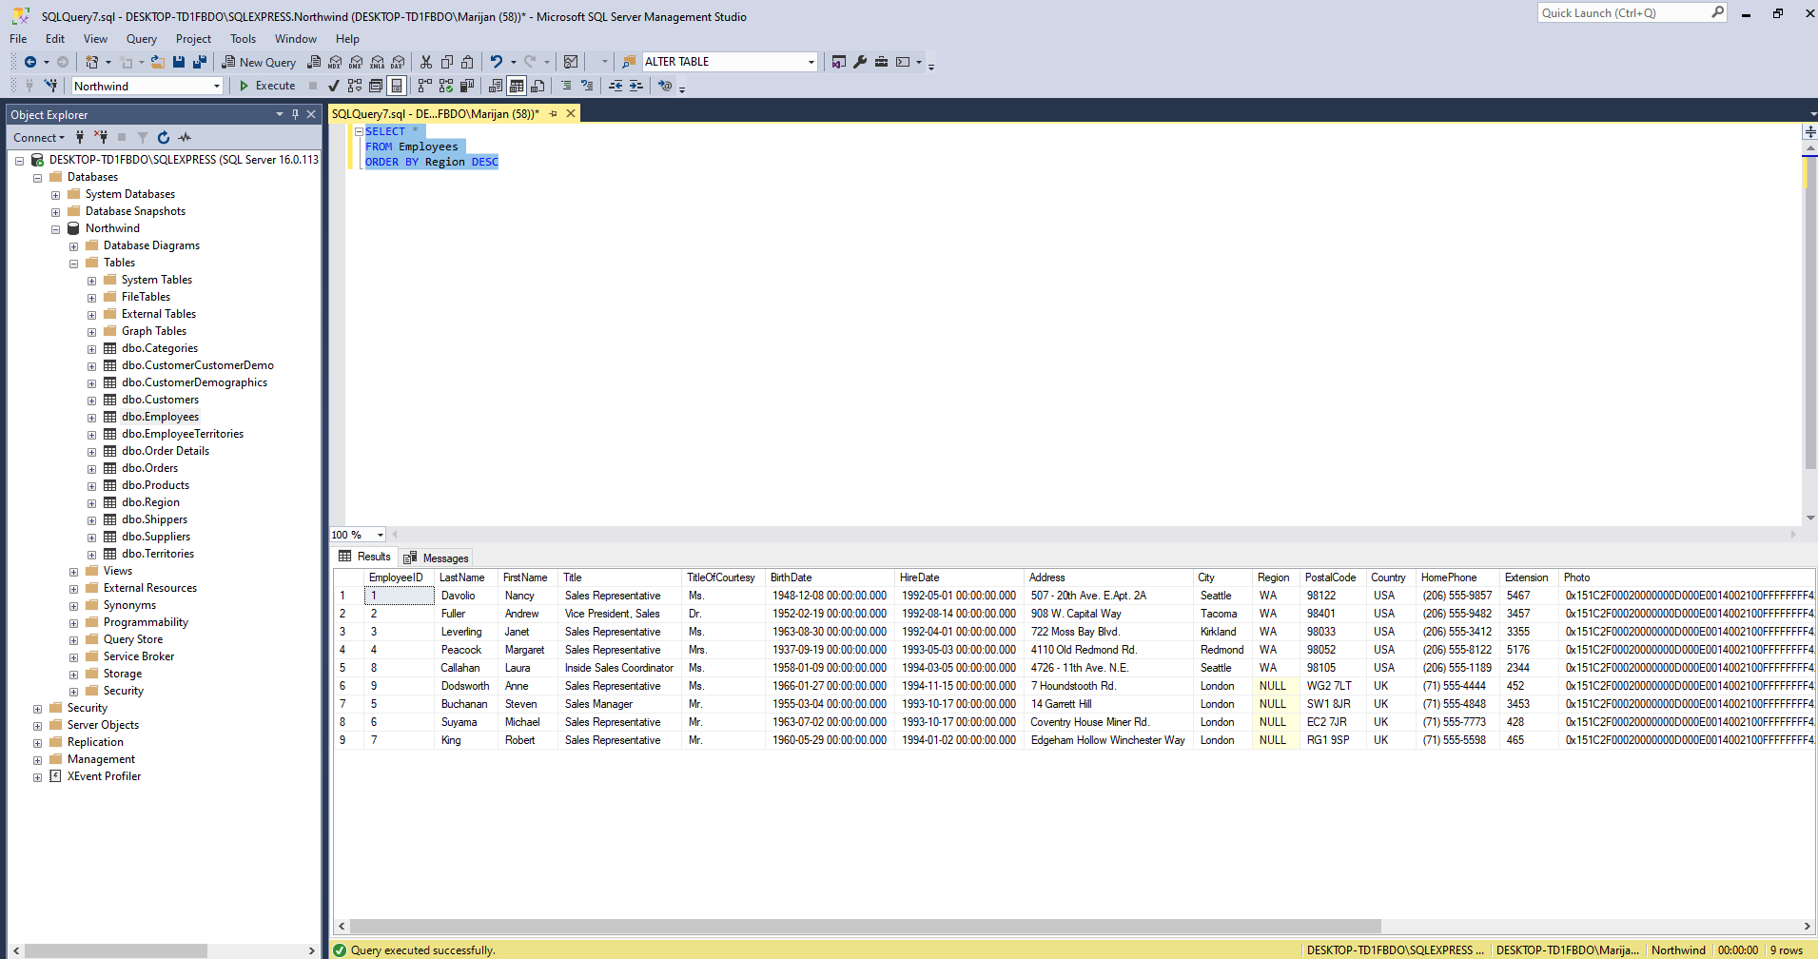Viewport: 1818px width, 959px height.
Task: Click the Toolbox briefcase icon
Action: tap(881, 62)
